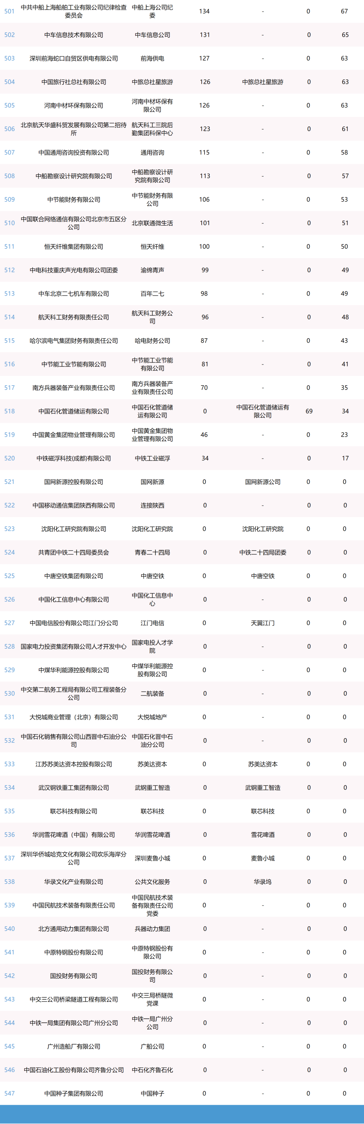Click account 国家电投人才学院
Viewport: 364px width, 1124px height.
coord(152,647)
